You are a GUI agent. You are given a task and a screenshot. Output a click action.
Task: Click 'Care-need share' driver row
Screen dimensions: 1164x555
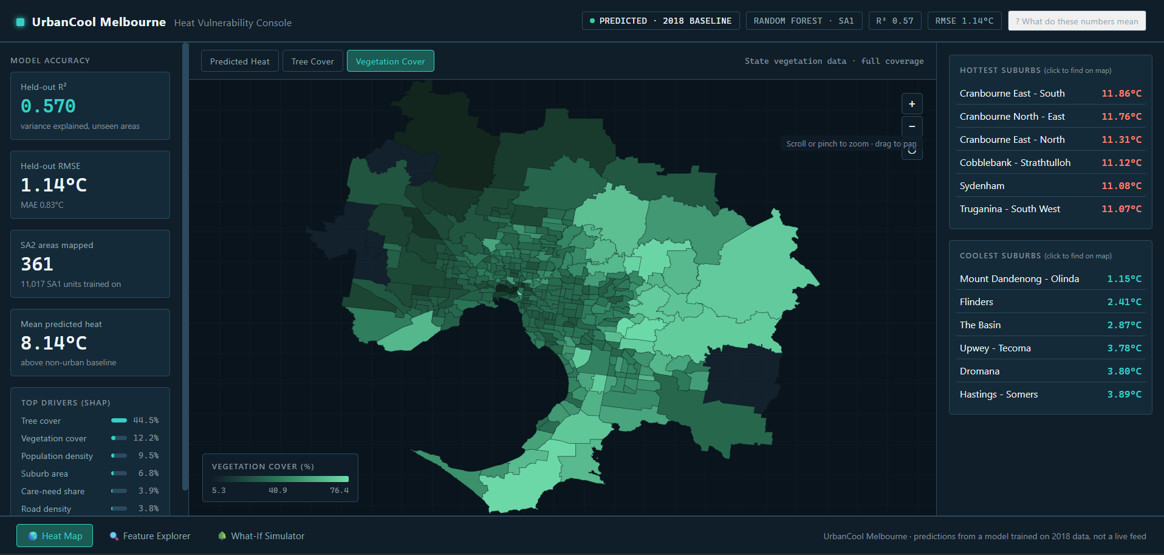click(x=90, y=491)
